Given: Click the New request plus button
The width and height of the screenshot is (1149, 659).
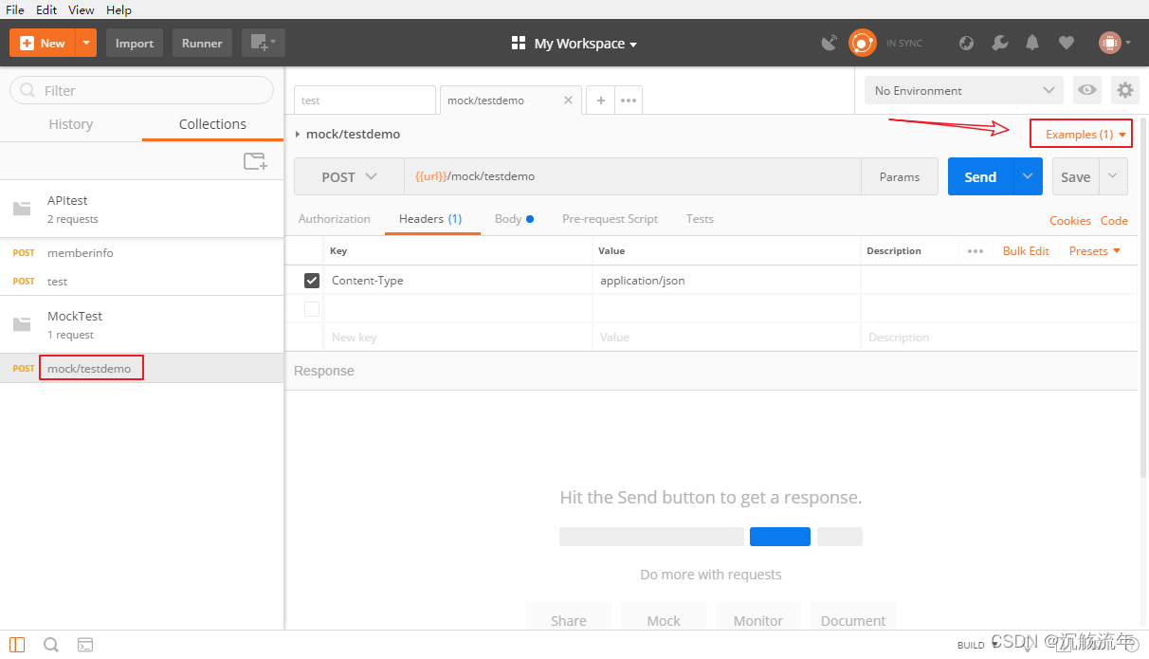Looking at the screenshot, I should tap(43, 43).
